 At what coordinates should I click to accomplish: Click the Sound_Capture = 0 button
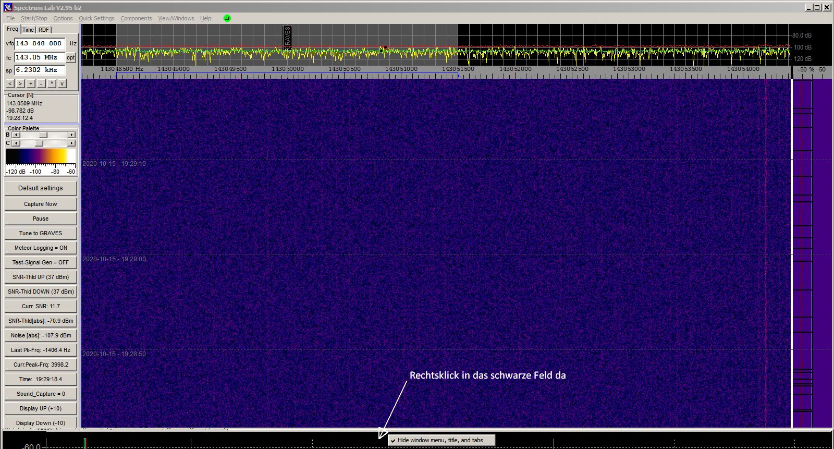(x=41, y=394)
